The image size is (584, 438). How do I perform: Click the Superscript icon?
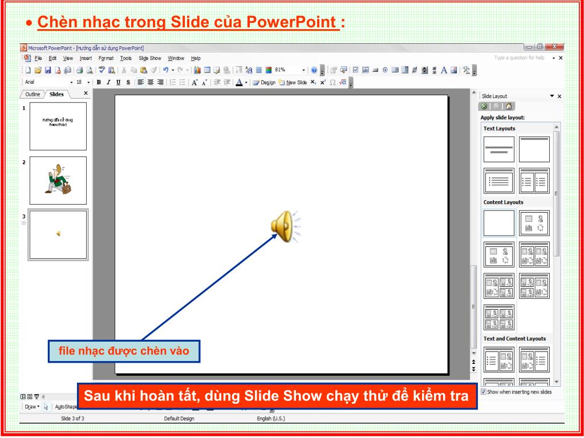[323, 82]
